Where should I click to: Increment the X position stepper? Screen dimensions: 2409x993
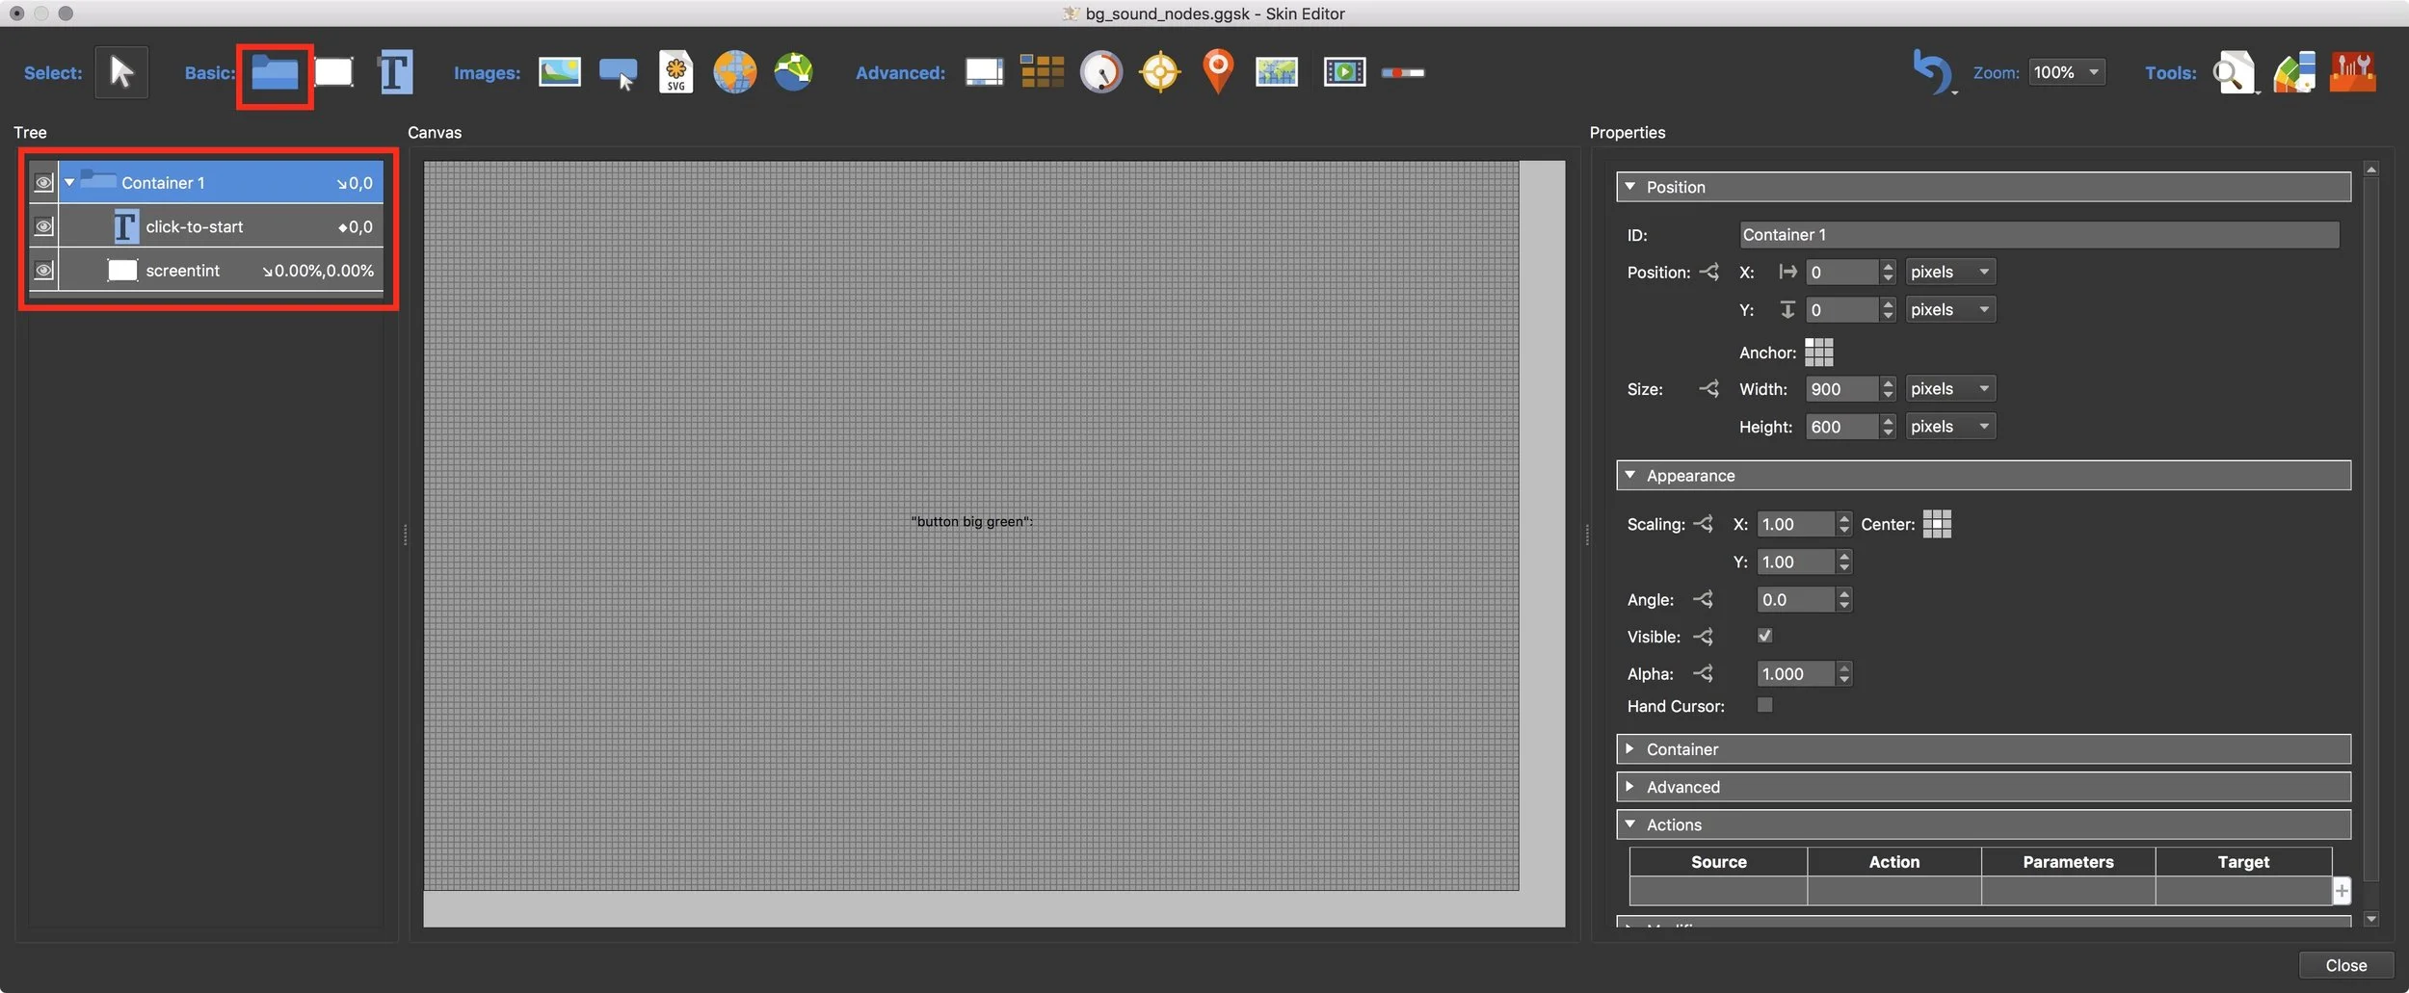[1888, 266]
